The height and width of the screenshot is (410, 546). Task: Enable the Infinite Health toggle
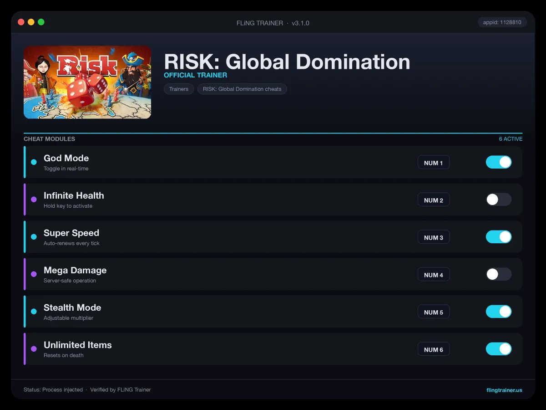coord(499,200)
